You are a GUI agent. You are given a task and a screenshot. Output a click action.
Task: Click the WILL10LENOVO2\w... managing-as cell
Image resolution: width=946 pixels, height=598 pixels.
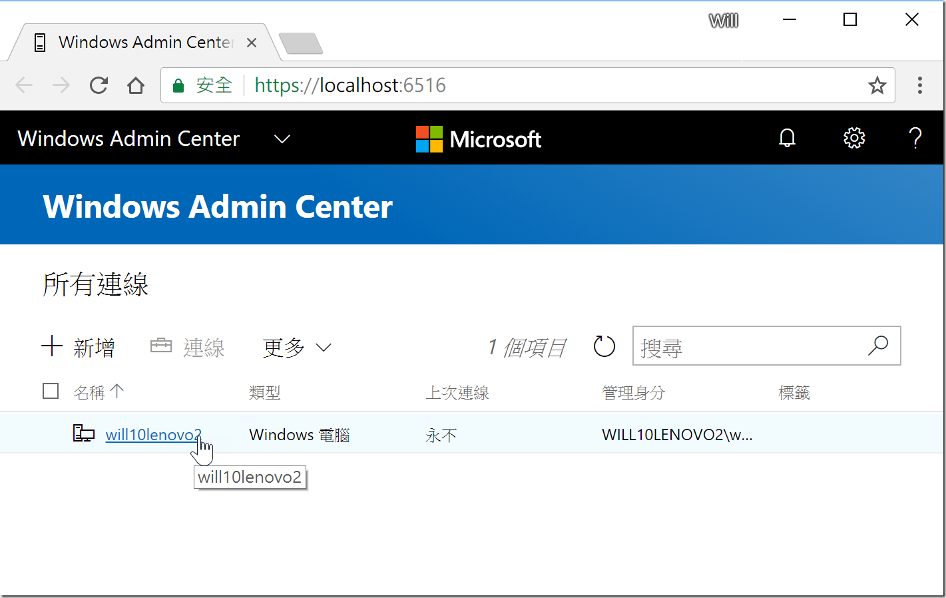coord(677,435)
